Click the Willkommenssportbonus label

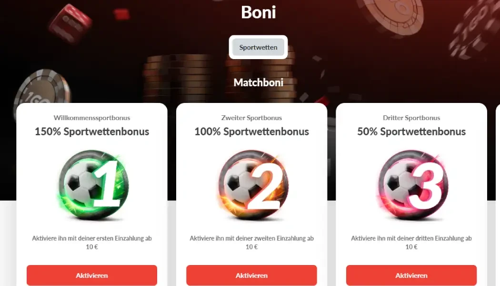[x=92, y=118]
